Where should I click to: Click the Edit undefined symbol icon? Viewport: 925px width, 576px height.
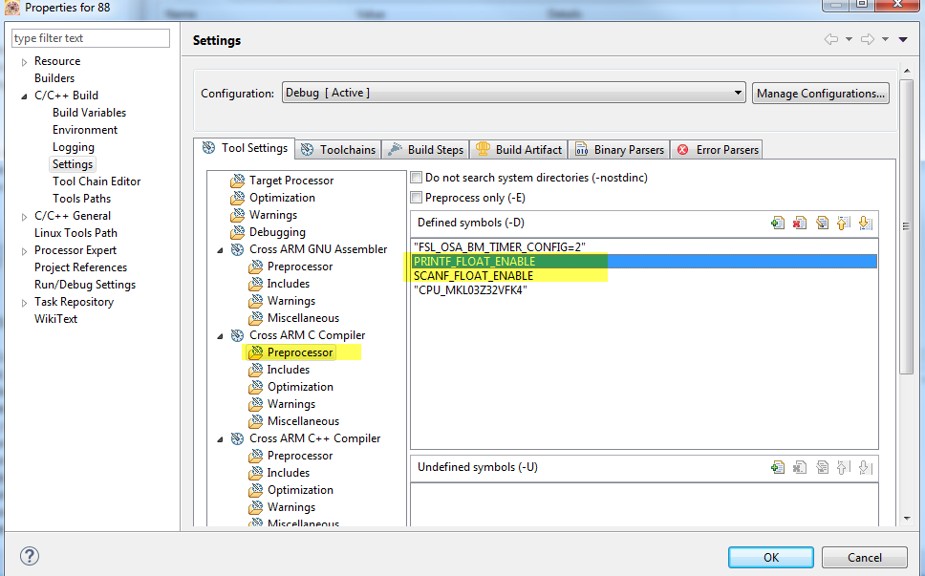click(x=822, y=467)
